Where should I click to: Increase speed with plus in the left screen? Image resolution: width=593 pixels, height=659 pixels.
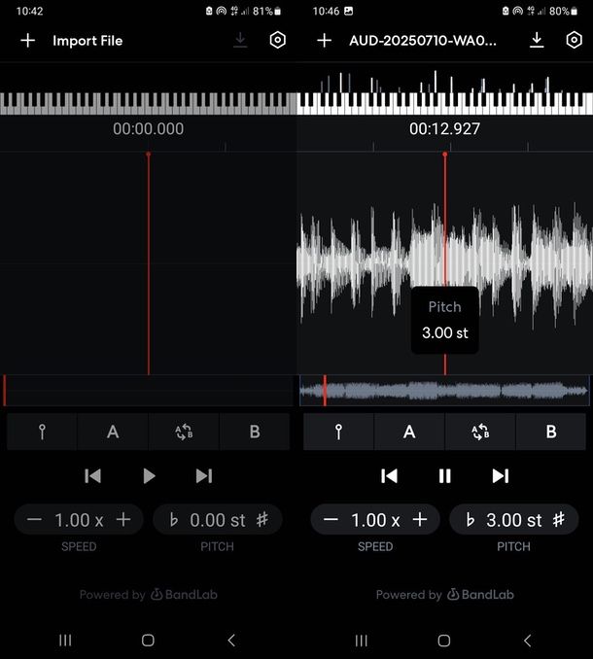tap(123, 520)
